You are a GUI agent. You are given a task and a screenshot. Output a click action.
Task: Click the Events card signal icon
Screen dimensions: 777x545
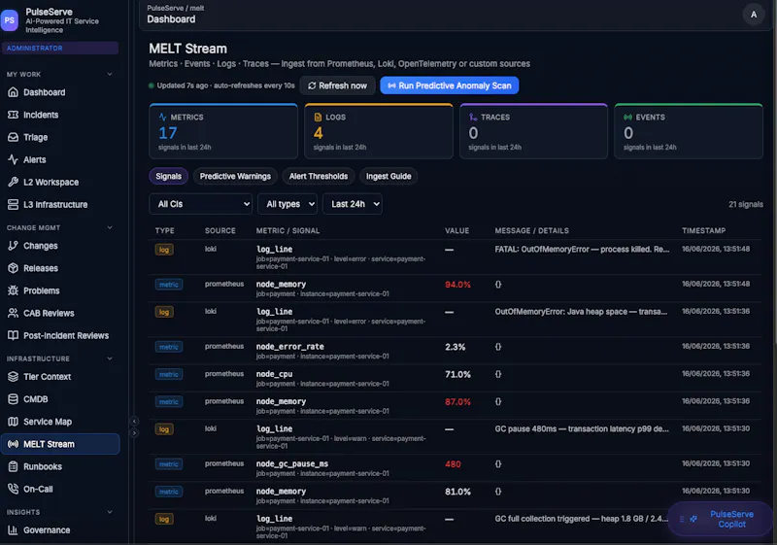[627, 118]
